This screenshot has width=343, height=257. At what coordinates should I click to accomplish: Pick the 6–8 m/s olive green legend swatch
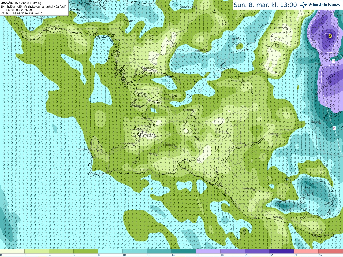(x=86, y=251)
